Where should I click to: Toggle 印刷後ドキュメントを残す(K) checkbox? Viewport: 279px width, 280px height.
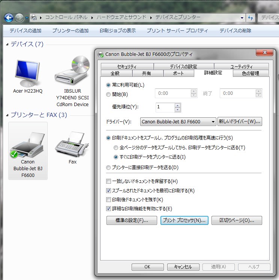click(x=108, y=200)
